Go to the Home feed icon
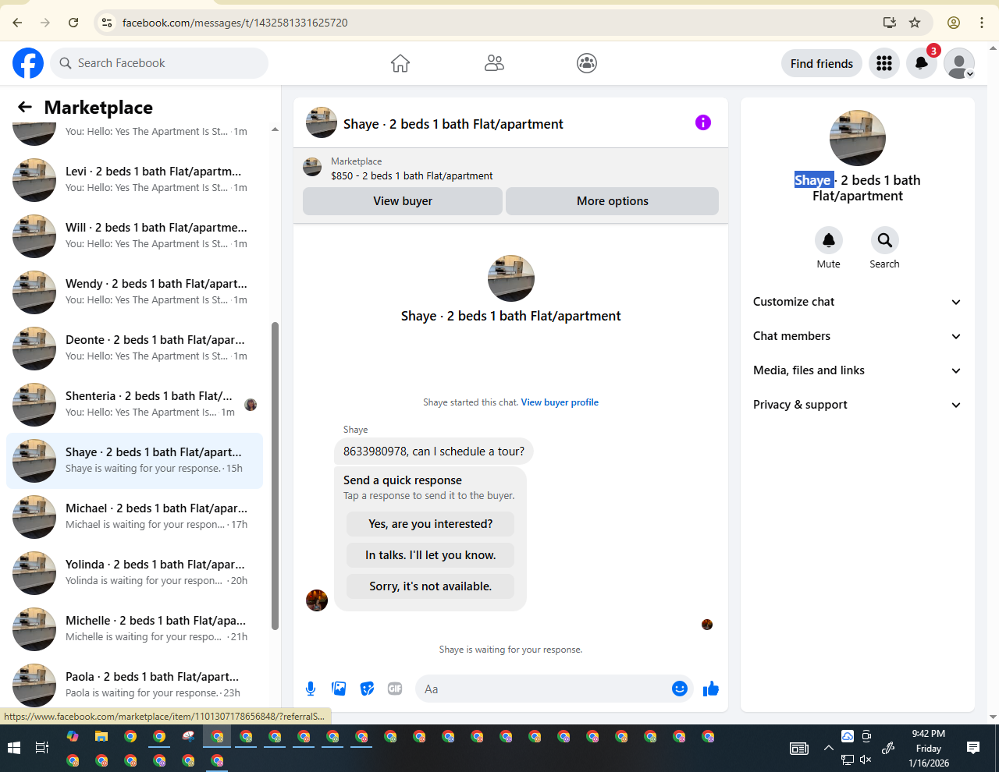Screen dimensions: 999x772 point(400,63)
